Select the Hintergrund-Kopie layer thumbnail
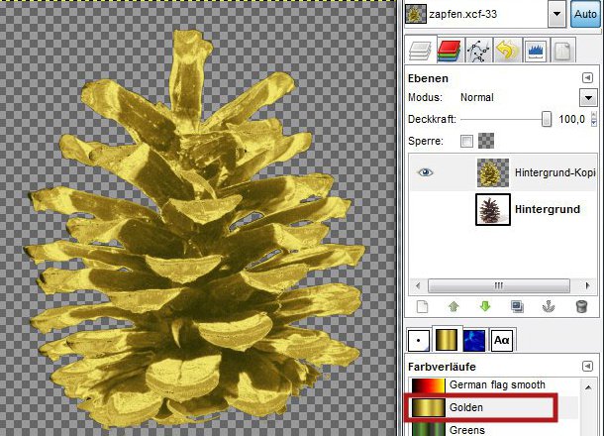 [493, 172]
